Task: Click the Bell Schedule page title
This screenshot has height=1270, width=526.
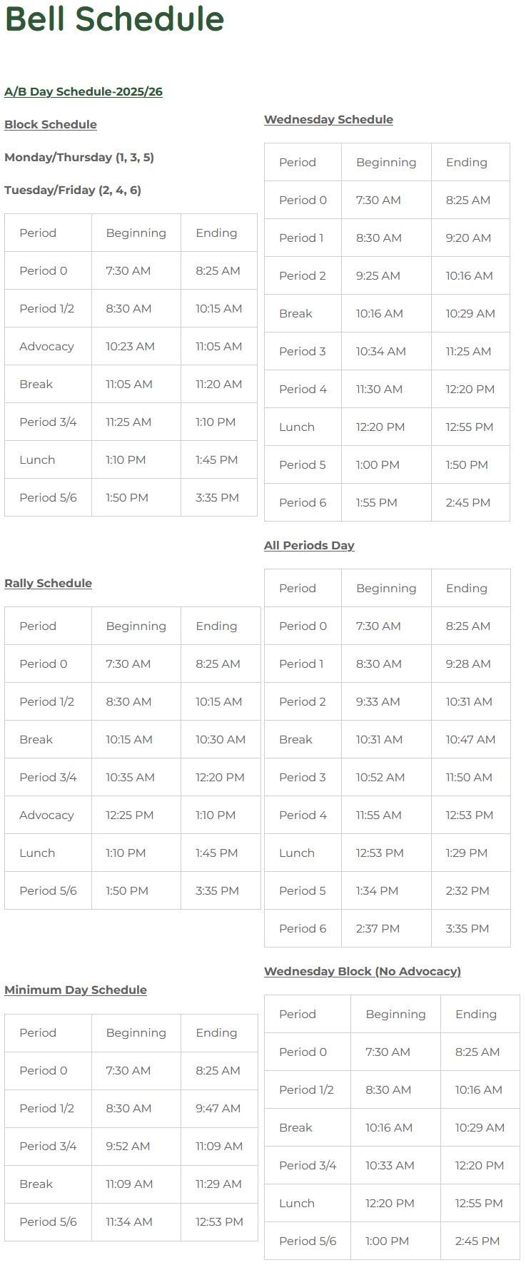Action: 114,19
